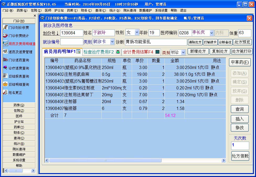
Task: Expand the 系统设置 sidebar section
Action: coord(19,160)
